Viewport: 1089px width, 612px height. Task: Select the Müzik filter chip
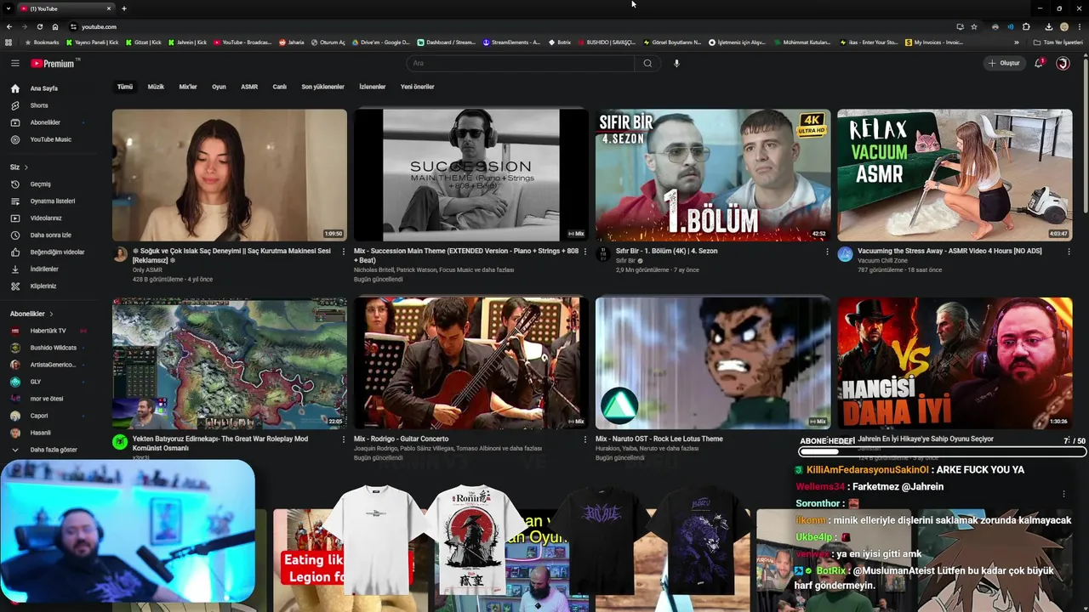156,87
